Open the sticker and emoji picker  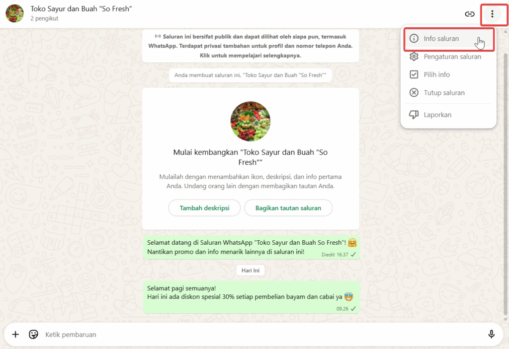[33, 334]
